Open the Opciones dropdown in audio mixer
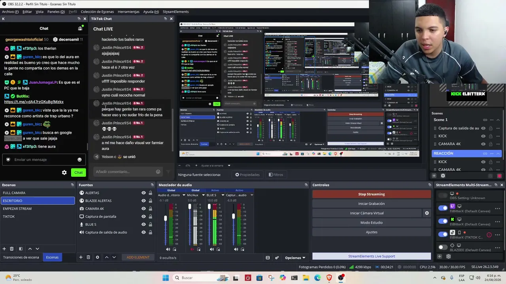This screenshot has width=506, height=284. [295, 258]
